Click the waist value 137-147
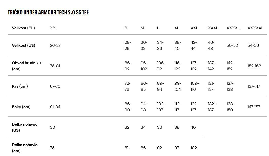Screen dimensions: 269x156 pyautogui.click(x=254, y=86)
